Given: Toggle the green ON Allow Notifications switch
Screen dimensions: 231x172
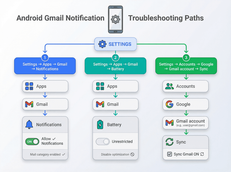Looking at the screenshot, I should [x=32, y=142].
